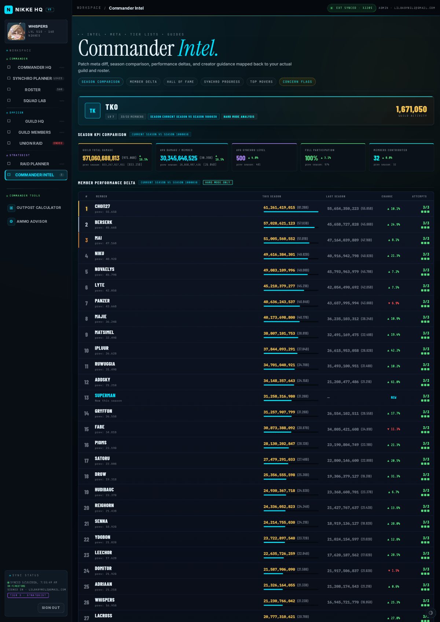Switch to the Concern Flags tab

tap(297, 82)
